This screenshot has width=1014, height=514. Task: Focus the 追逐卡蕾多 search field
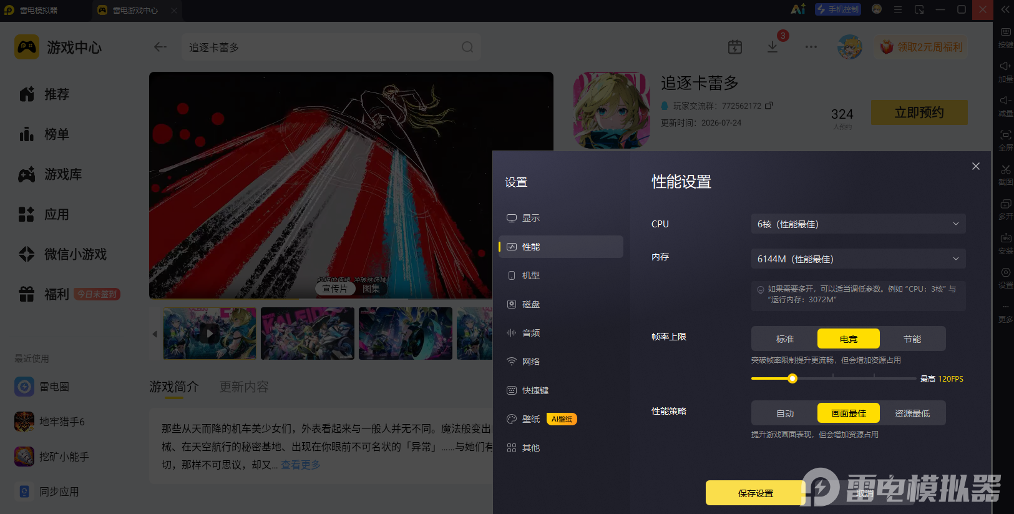pyautogui.click(x=331, y=47)
